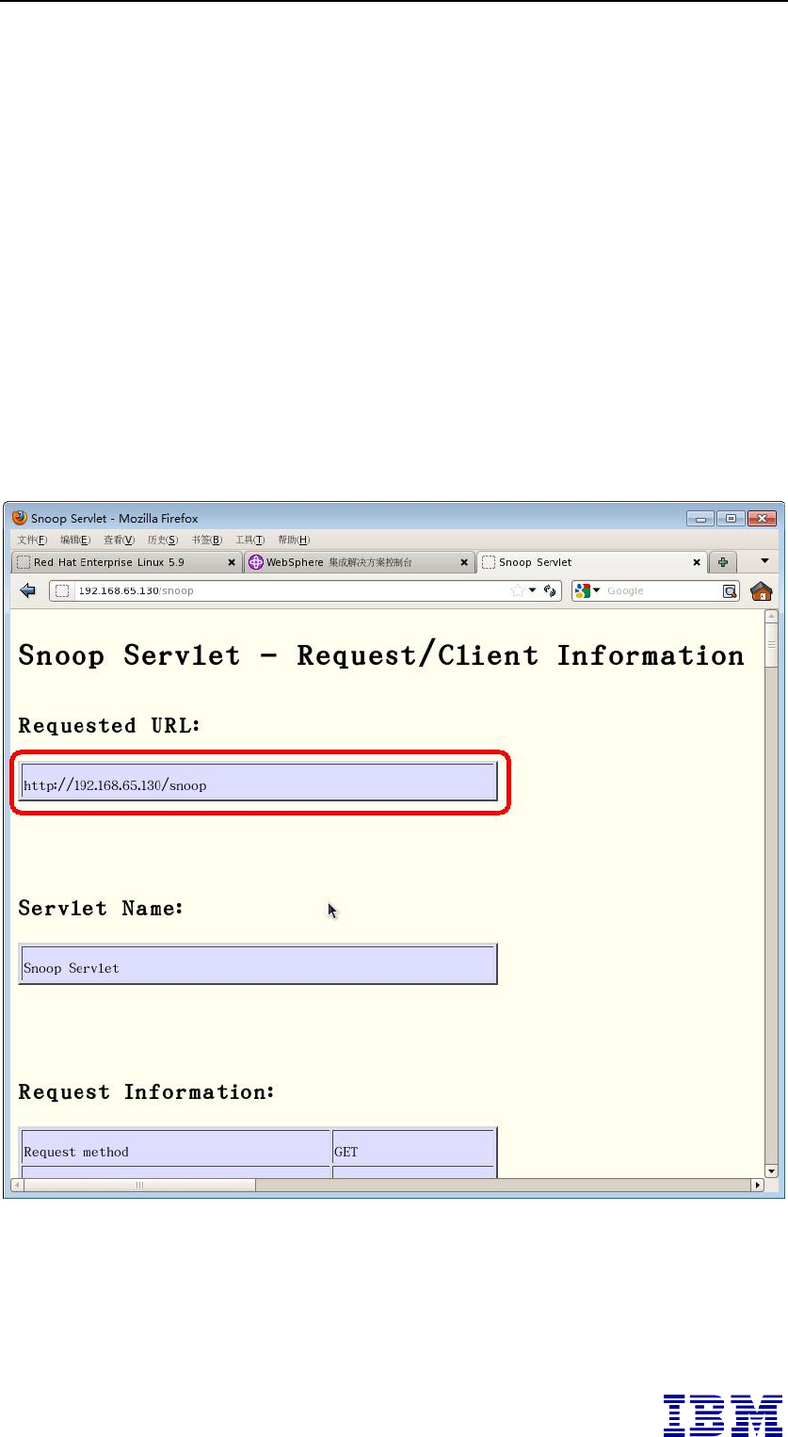Reload the page with the refresh icon

point(550,590)
